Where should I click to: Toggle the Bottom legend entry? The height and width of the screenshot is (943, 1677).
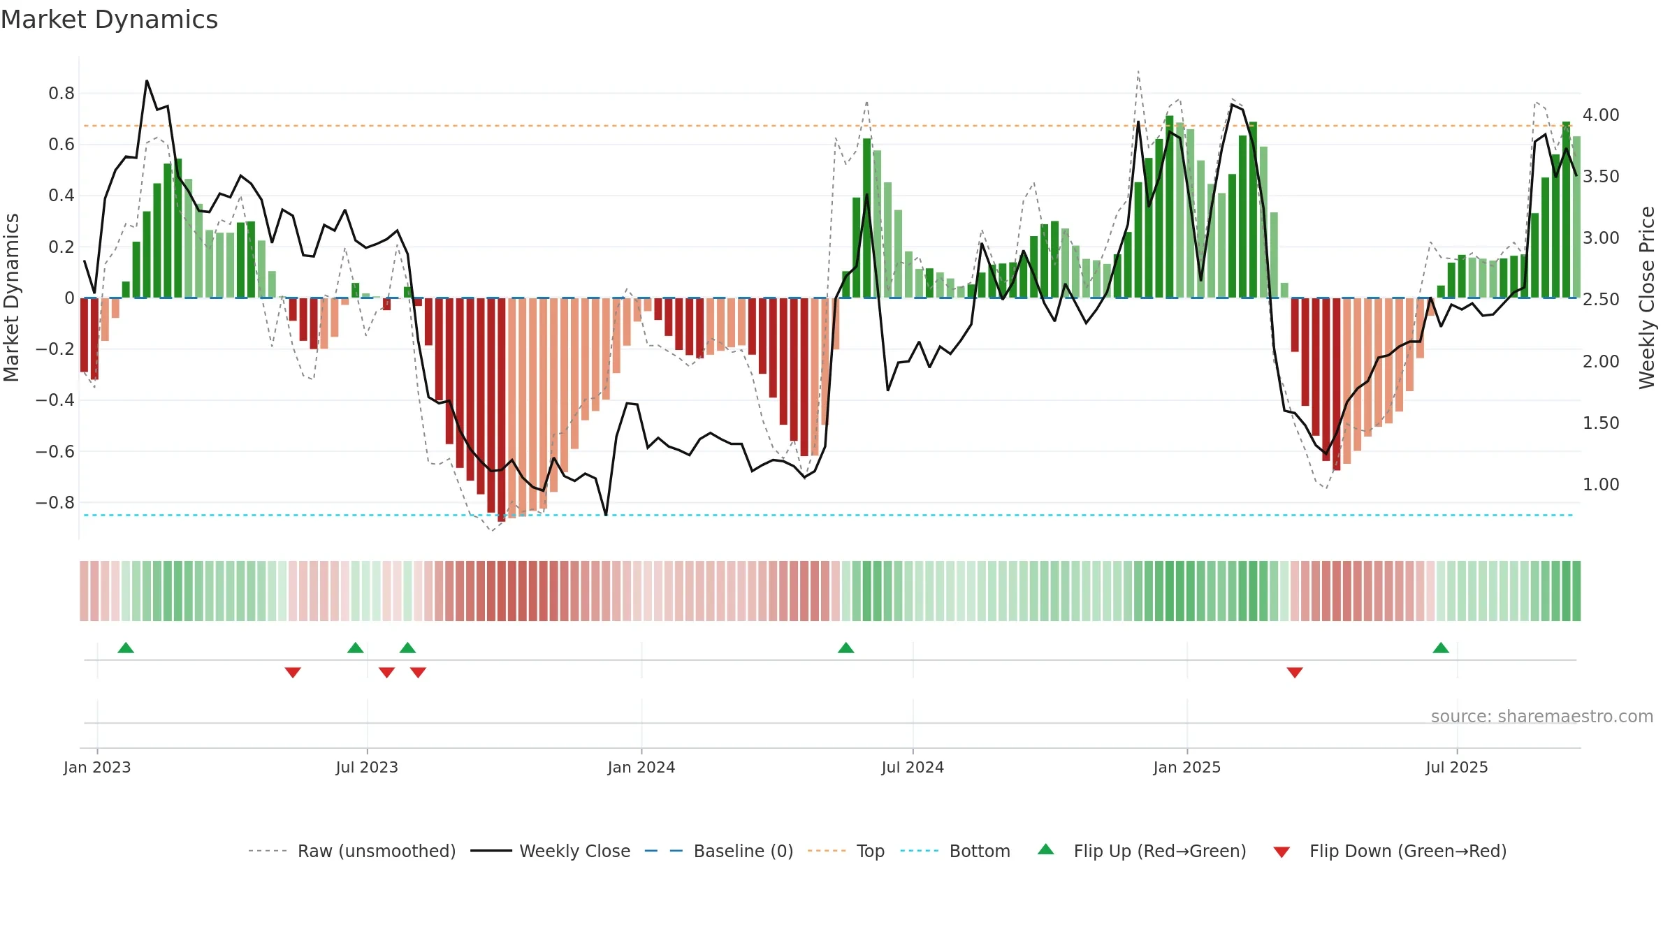click(x=955, y=851)
